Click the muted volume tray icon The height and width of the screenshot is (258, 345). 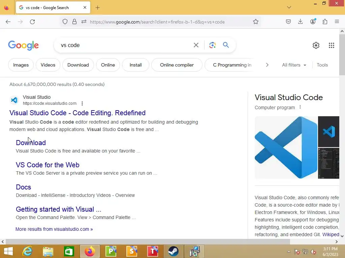pos(313,252)
